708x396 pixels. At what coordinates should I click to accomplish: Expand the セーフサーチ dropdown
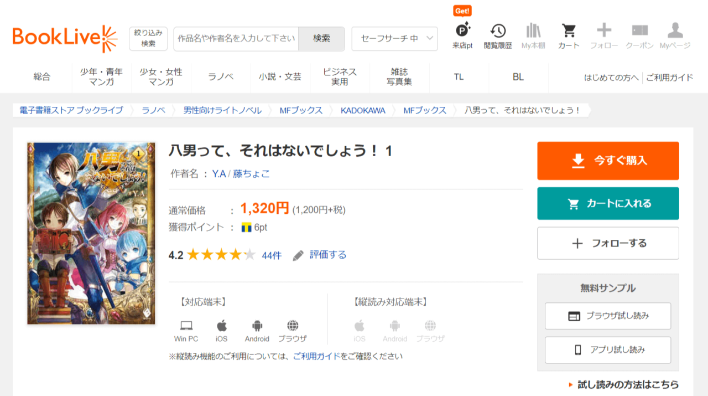click(x=394, y=39)
